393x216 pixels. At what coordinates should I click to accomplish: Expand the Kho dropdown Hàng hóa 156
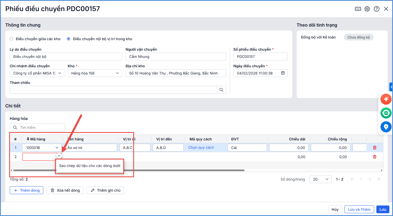(117, 73)
